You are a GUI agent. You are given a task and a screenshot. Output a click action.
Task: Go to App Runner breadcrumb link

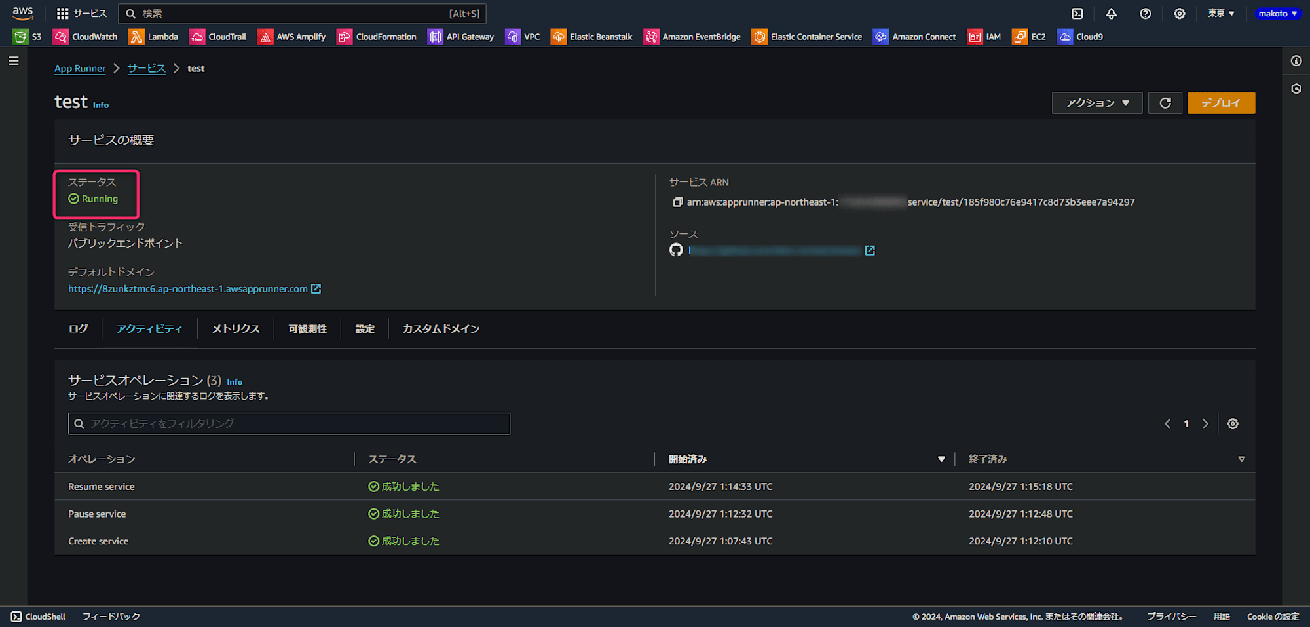point(80,68)
